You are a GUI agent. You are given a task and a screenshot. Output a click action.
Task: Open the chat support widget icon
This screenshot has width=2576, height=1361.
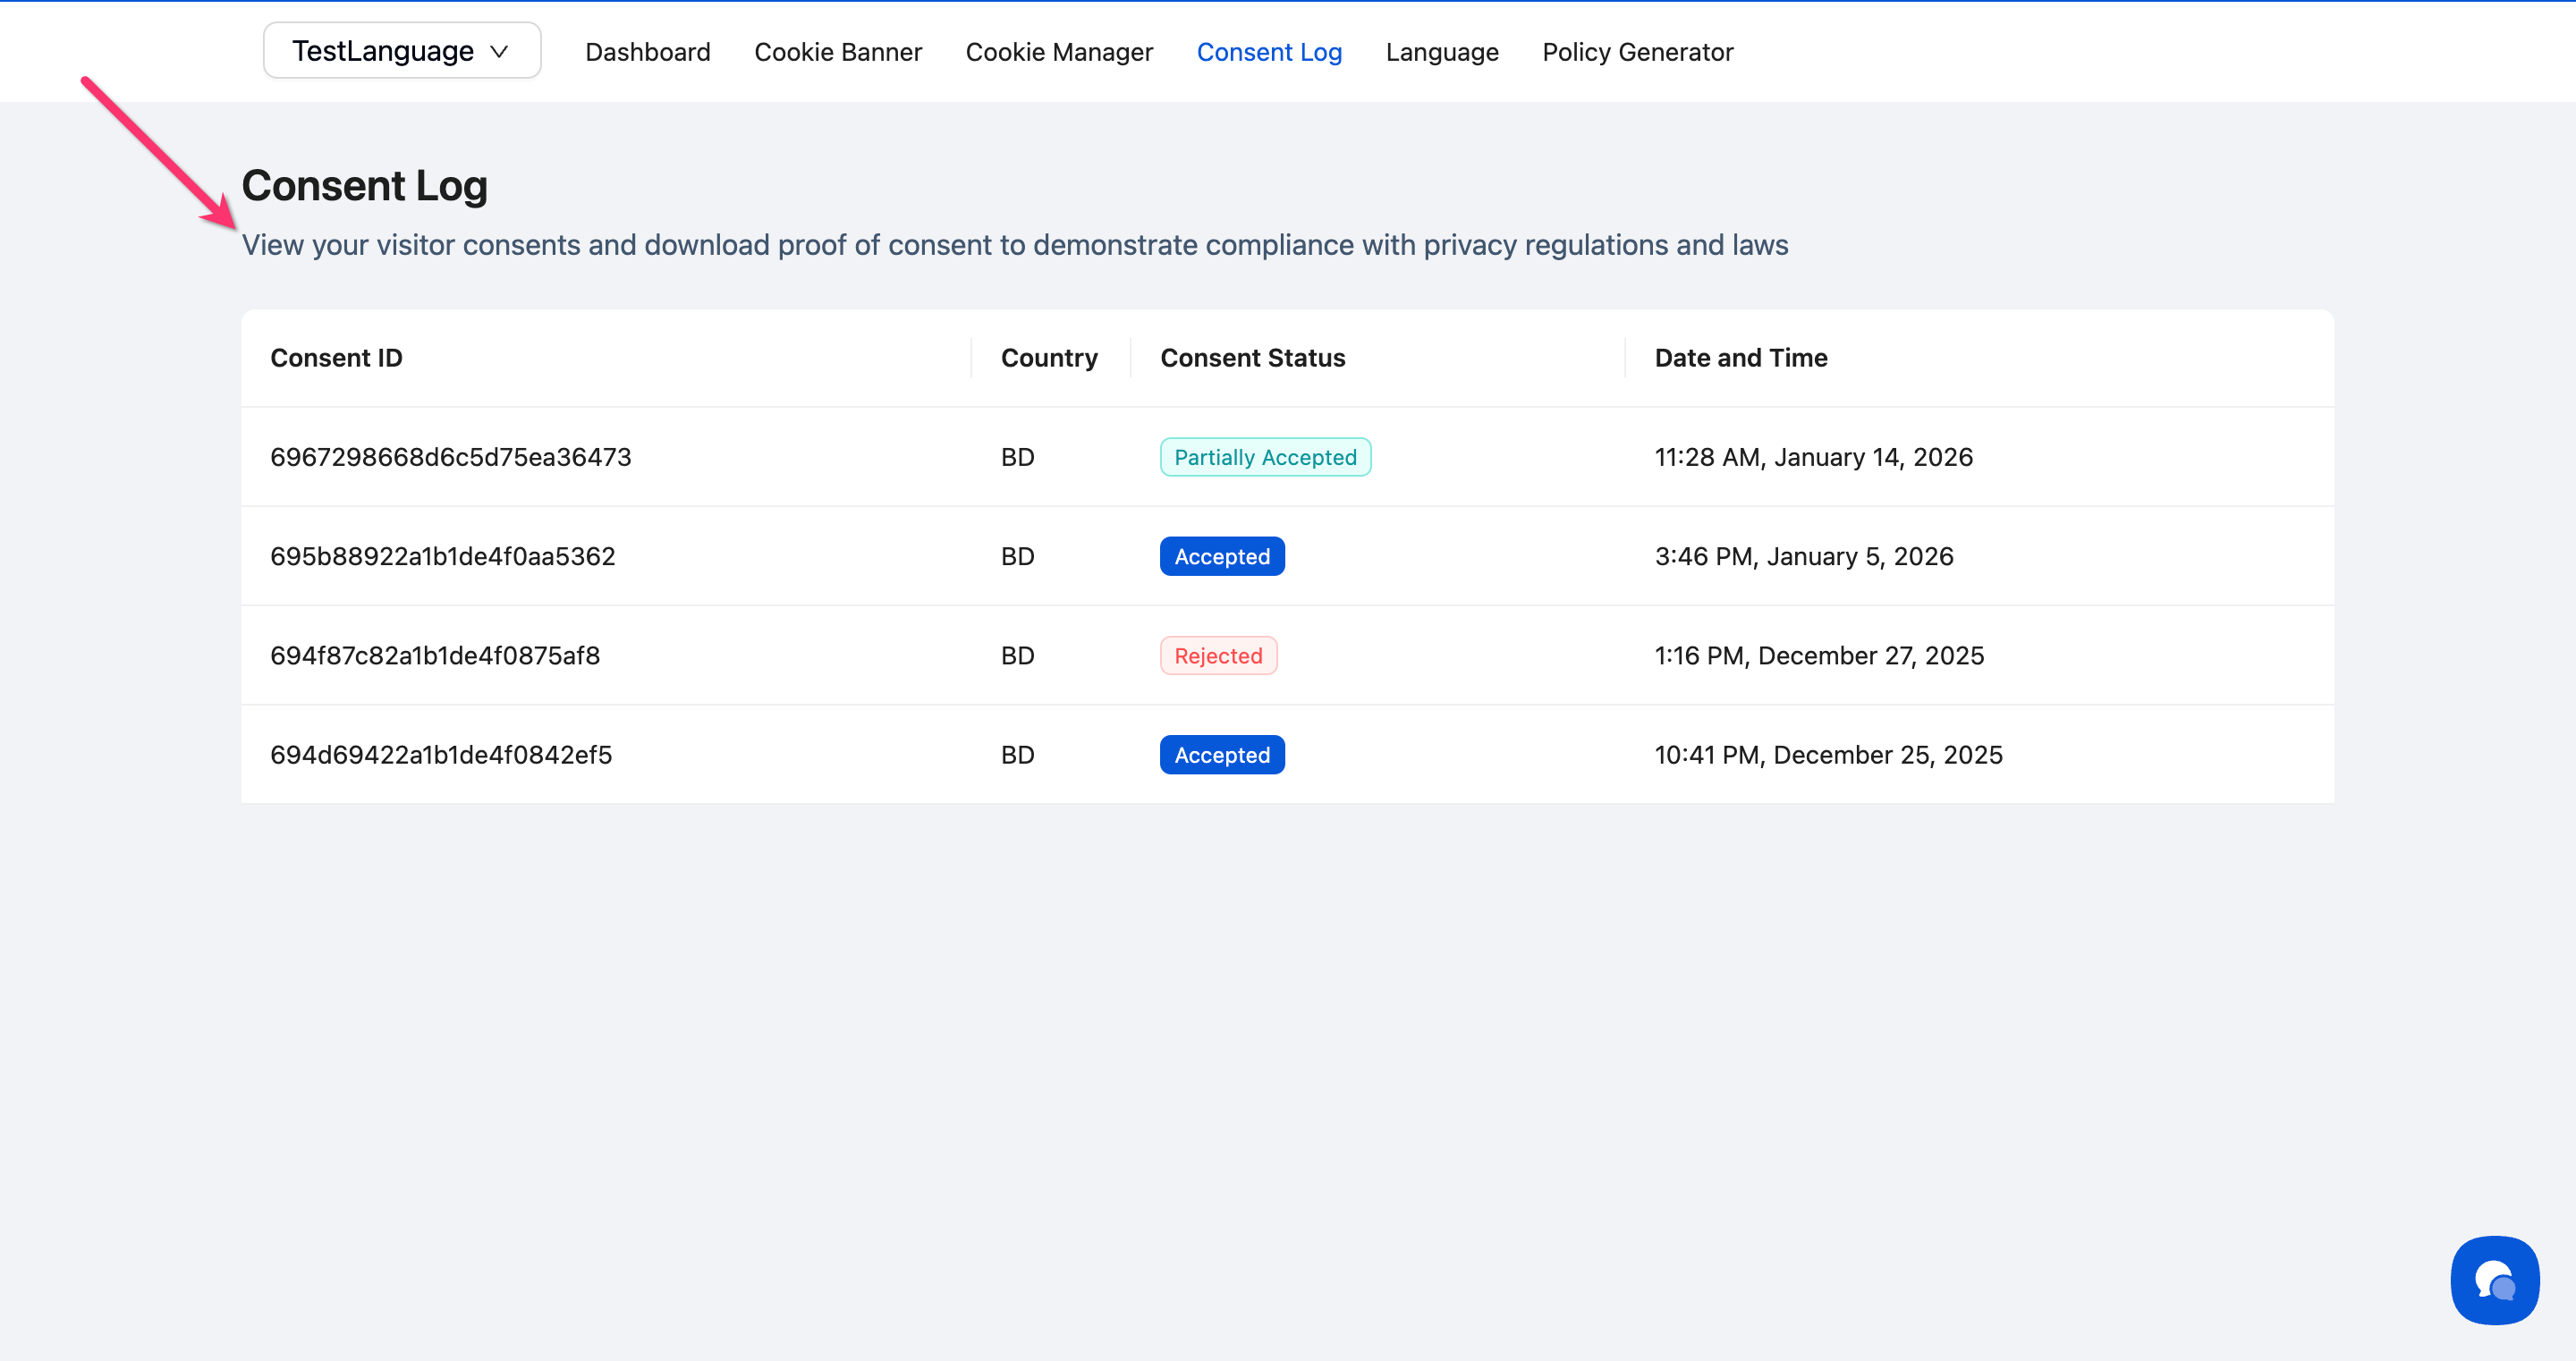tap(2494, 1279)
